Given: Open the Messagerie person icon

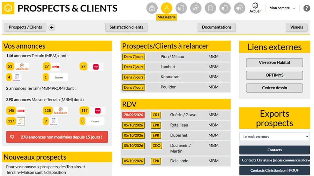Looking at the screenshot, I should [x=167, y=8].
